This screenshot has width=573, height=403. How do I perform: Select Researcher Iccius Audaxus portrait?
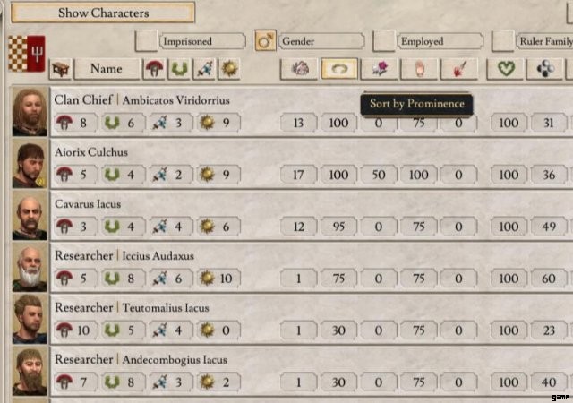30,268
